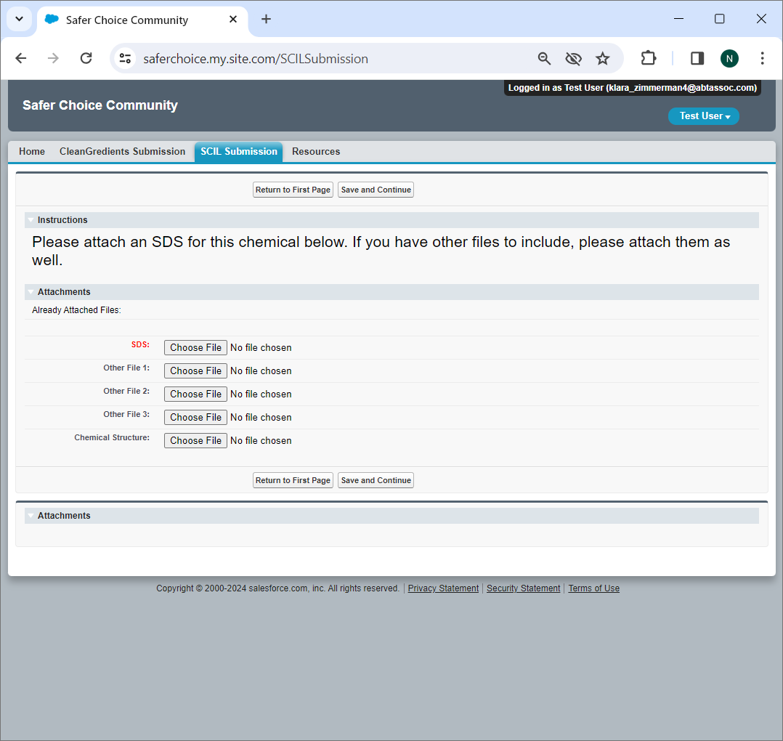This screenshot has height=741, width=783.
Task: Choose a file for Other File 3
Action: (x=196, y=418)
